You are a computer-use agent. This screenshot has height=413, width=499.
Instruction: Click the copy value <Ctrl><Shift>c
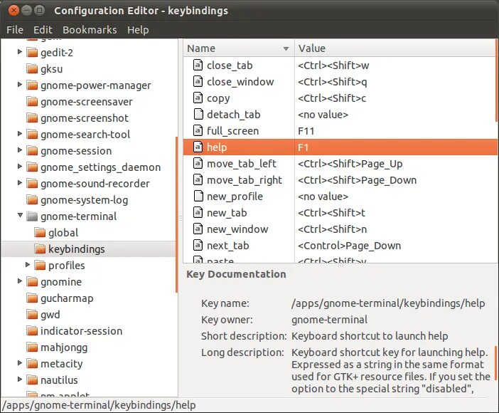(x=332, y=98)
